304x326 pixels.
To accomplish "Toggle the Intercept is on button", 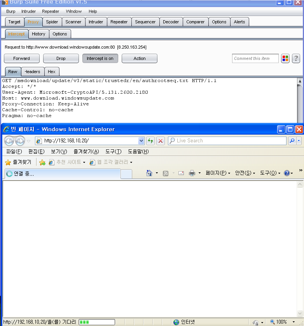I will click(100, 58).
